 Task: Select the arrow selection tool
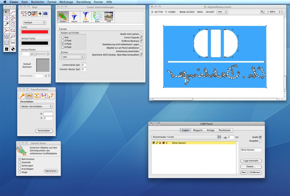[x=6, y=12]
